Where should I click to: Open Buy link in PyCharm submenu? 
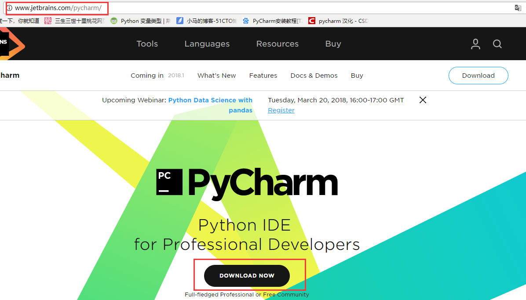coord(357,76)
